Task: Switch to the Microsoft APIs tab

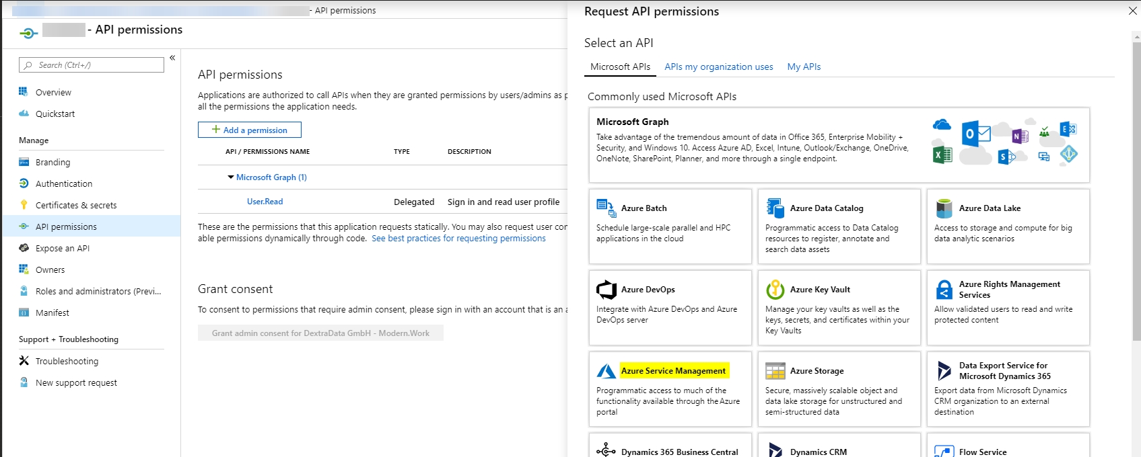Action: [620, 67]
